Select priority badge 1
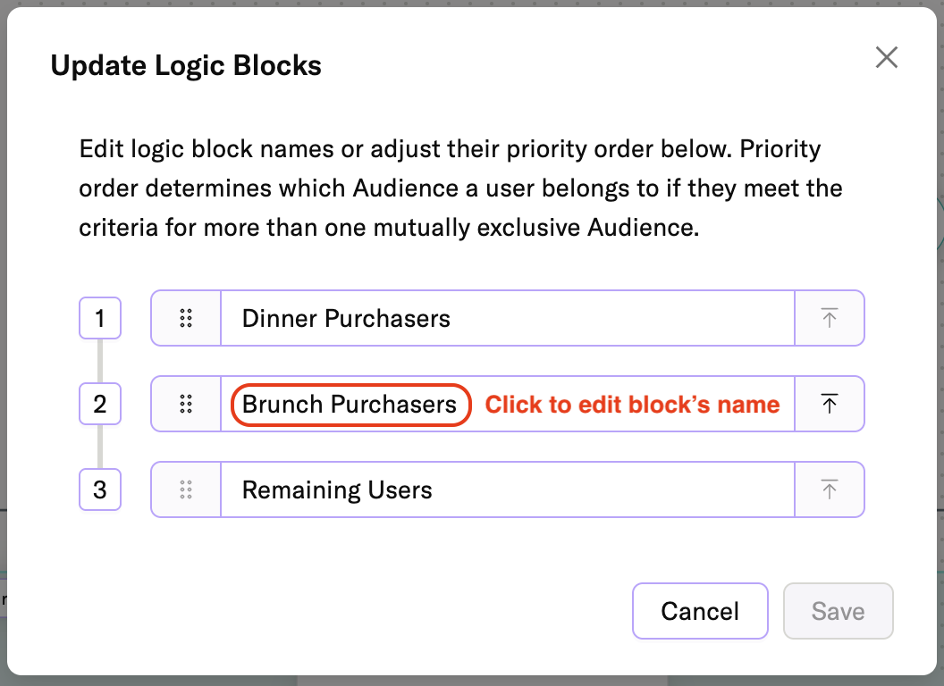This screenshot has width=944, height=686. click(100, 318)
